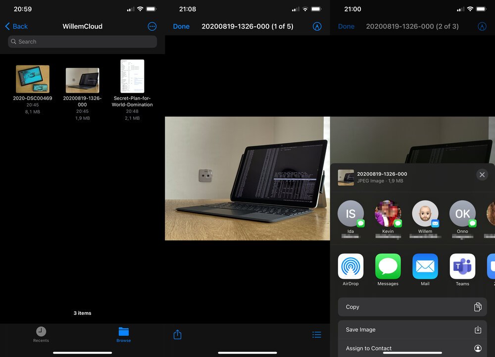495x357 pixels.
Task: Send the image with Mail
Action: (425, 267)
